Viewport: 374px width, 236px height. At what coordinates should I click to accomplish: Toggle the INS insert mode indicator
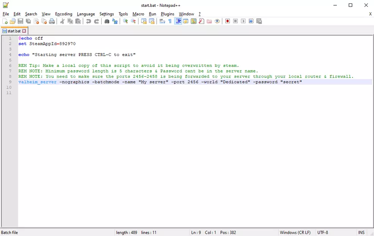[x=361, y=233]
